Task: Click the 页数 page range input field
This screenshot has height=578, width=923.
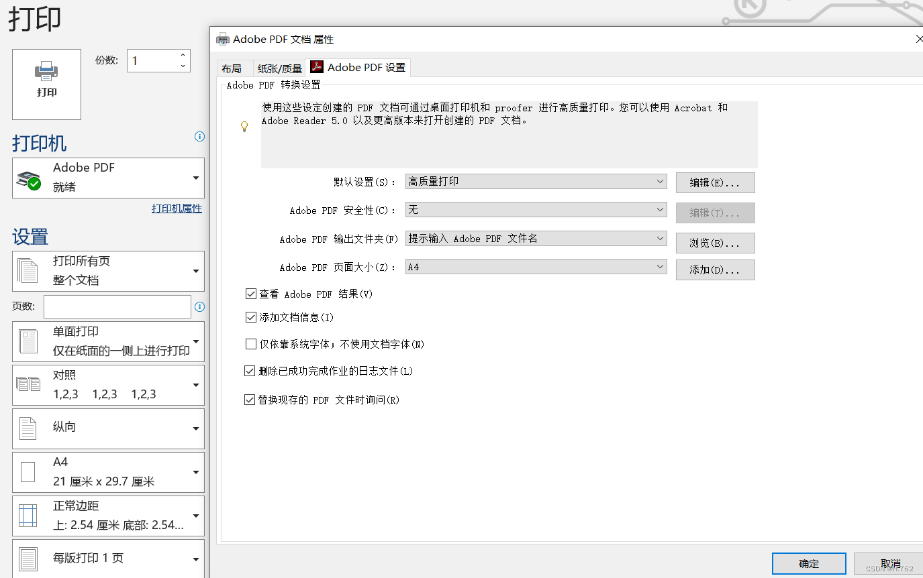Action: (117, 306)
